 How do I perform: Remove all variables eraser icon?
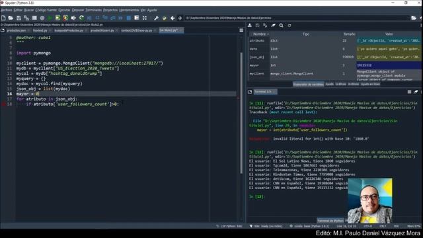(273, 25)
